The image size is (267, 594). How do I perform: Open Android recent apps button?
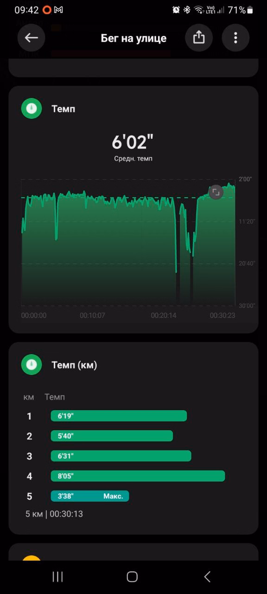tap(57, 577)
